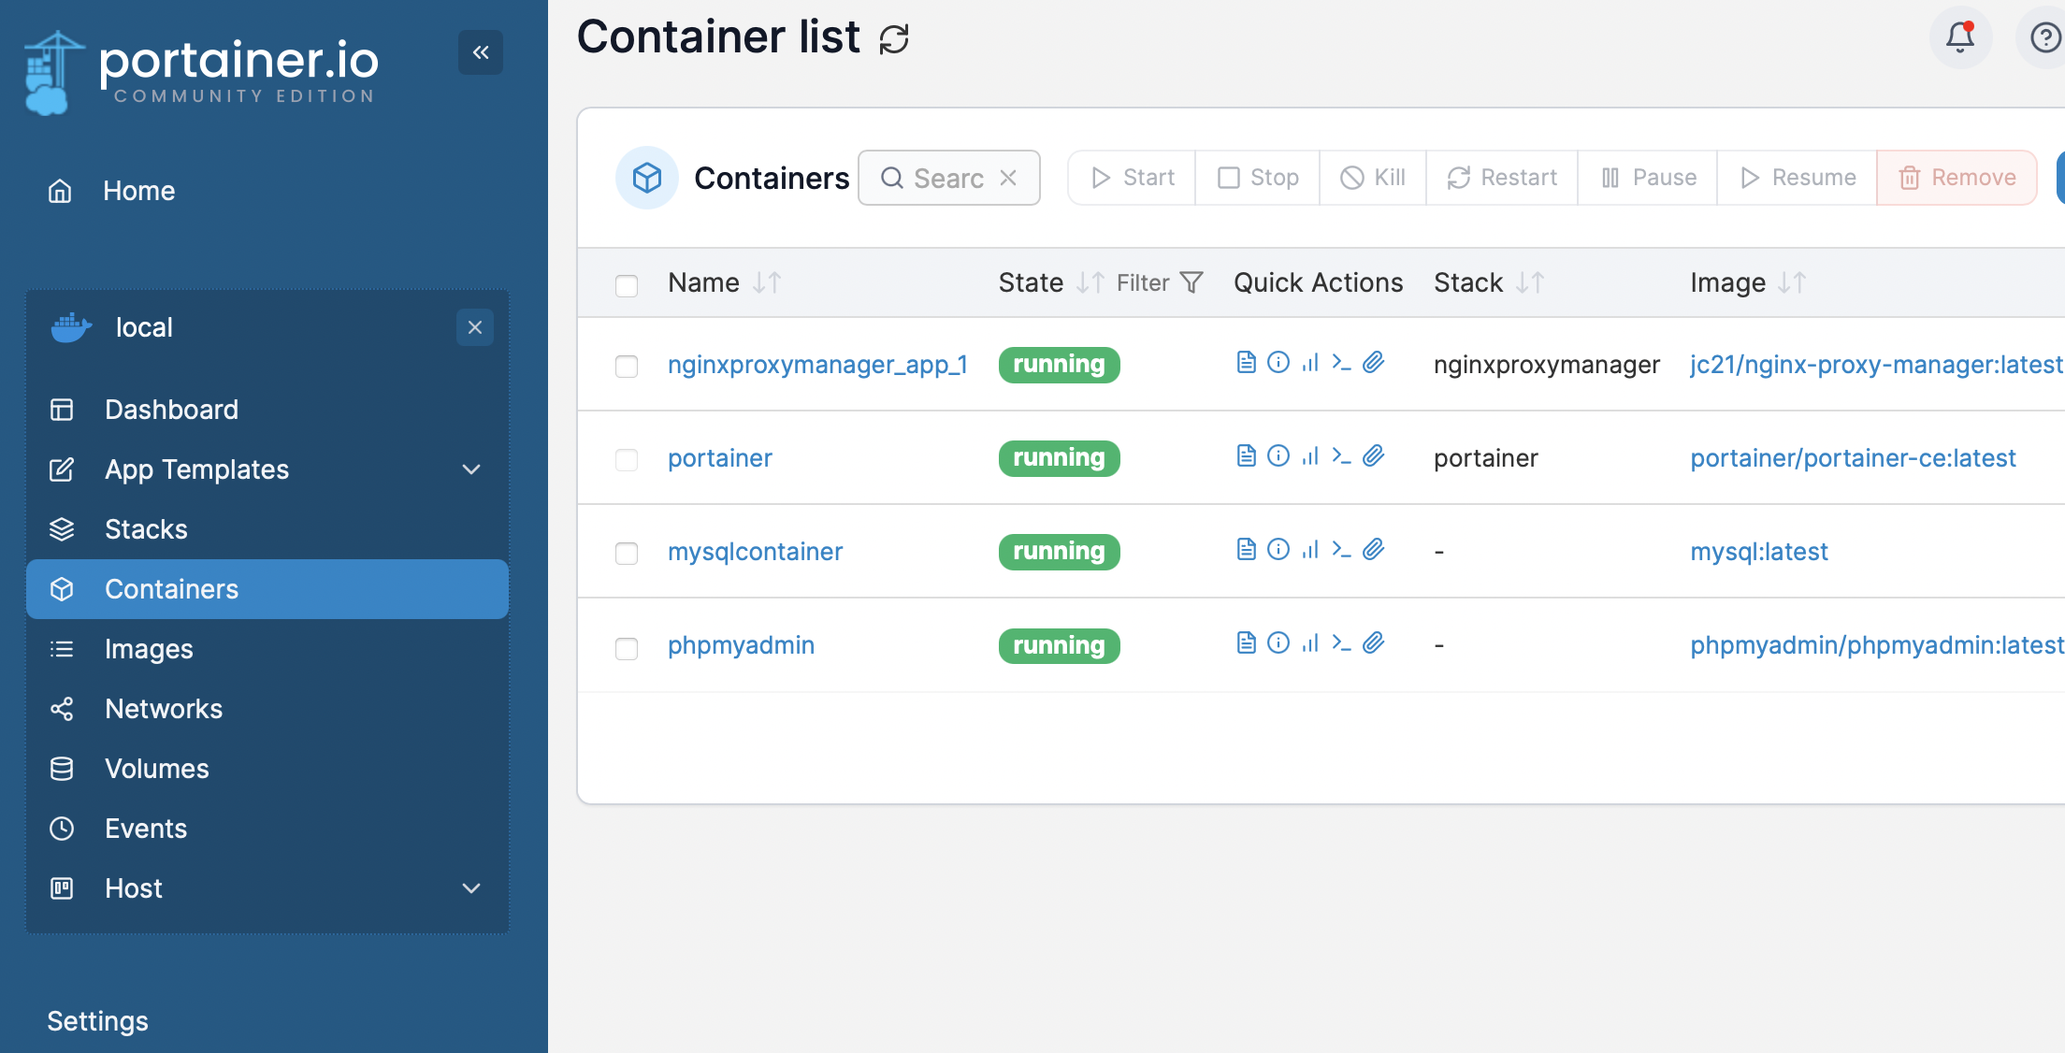Image resolution: width=2065 pixels, height=1053 pixels.
Task: Click the Pause button
Action: point(1648,178)
